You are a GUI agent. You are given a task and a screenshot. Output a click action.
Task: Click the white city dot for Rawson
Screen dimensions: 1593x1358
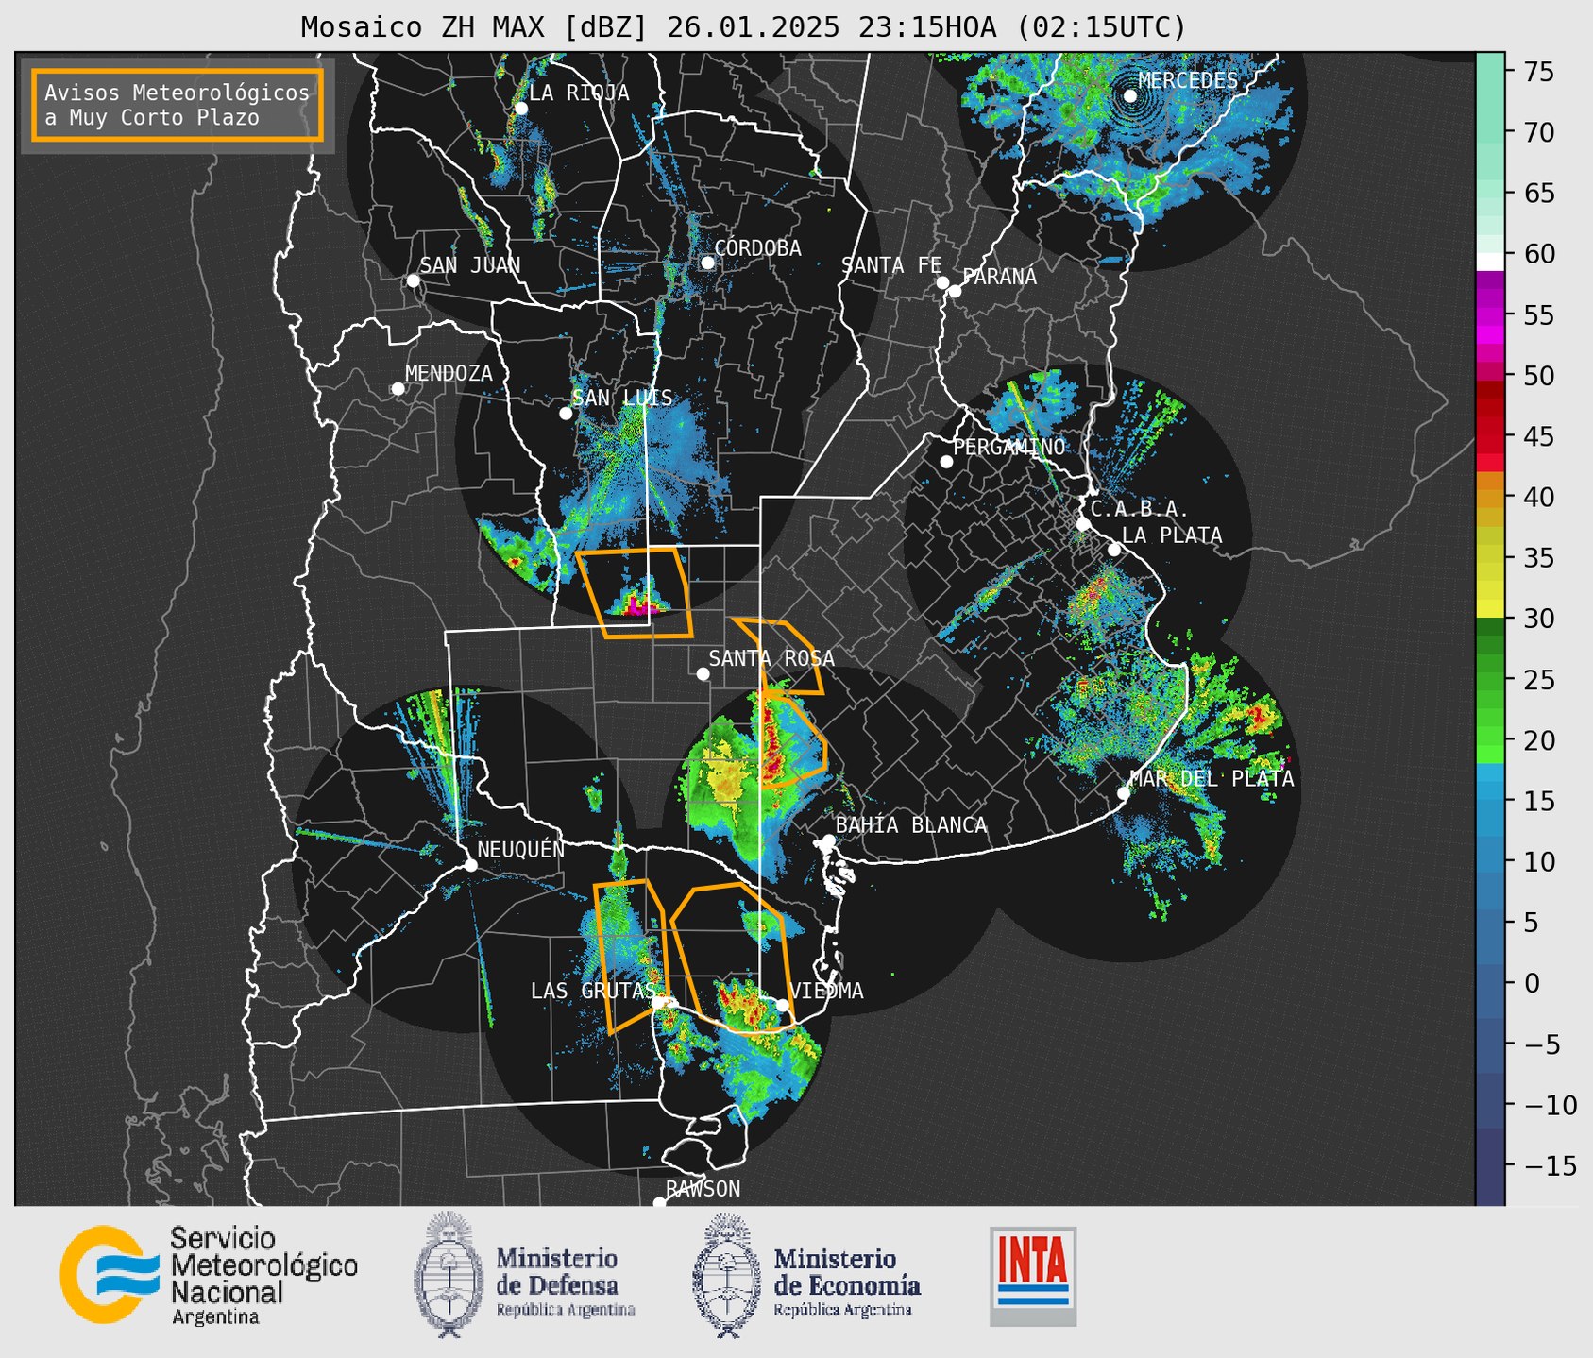click(659, 1202)
